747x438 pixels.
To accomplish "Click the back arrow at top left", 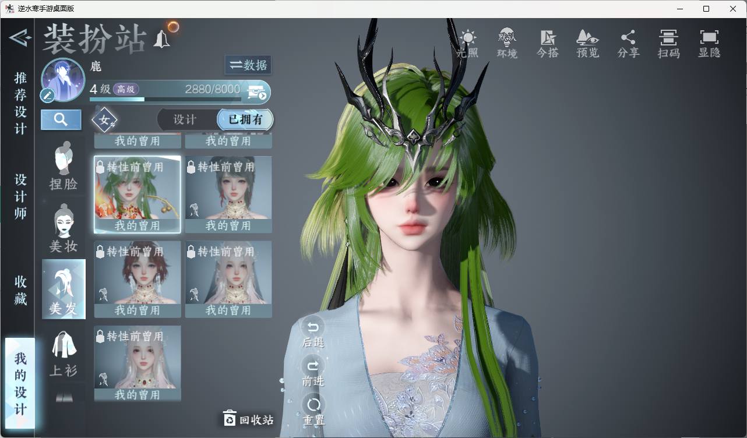I will pyautogui.click(x=19, y=38).
